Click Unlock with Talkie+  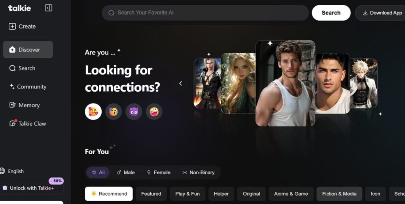tap(32, 188)
